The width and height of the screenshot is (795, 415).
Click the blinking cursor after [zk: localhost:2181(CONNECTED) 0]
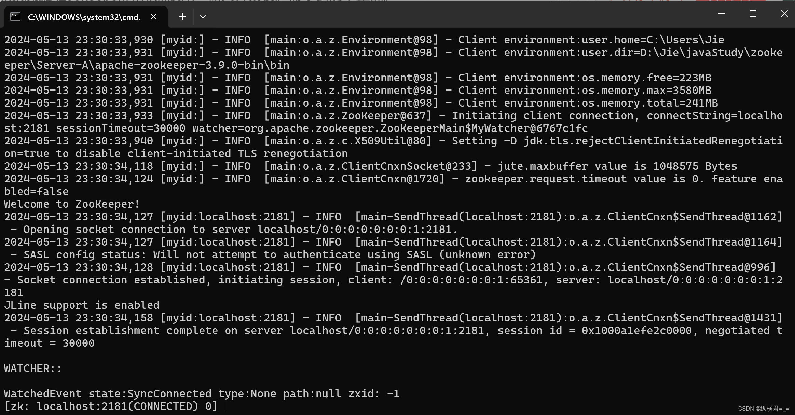click(225, 406)
